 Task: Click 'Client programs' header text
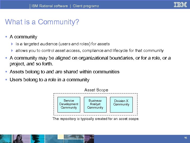(86, 6)
